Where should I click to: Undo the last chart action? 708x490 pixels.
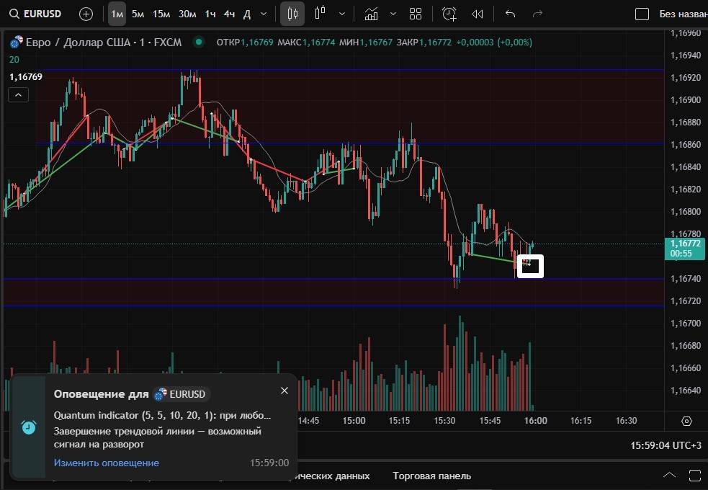pos(511,14)
